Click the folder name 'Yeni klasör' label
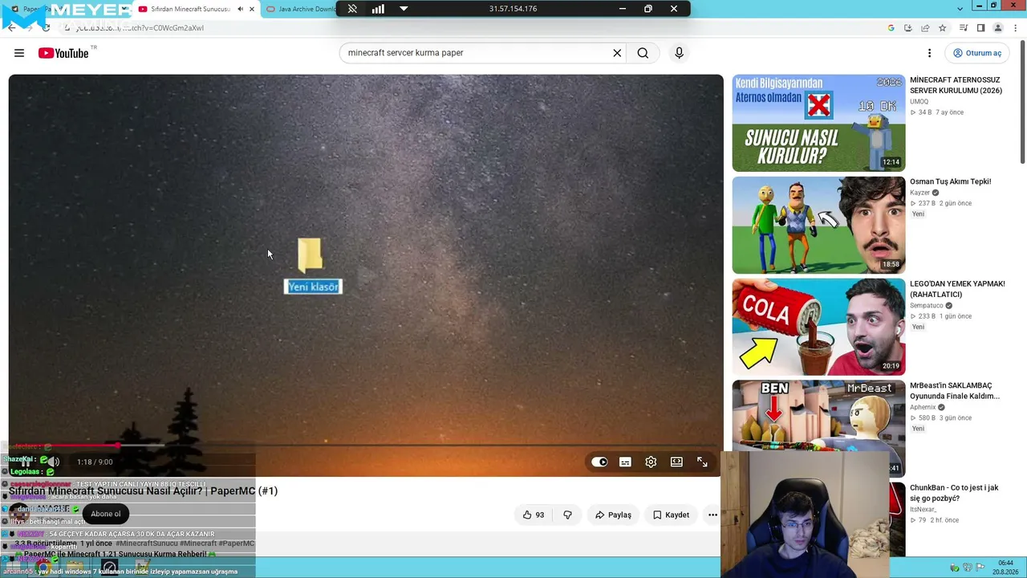Viewport: 1027px width, 578px height. [x=313, y=287]
